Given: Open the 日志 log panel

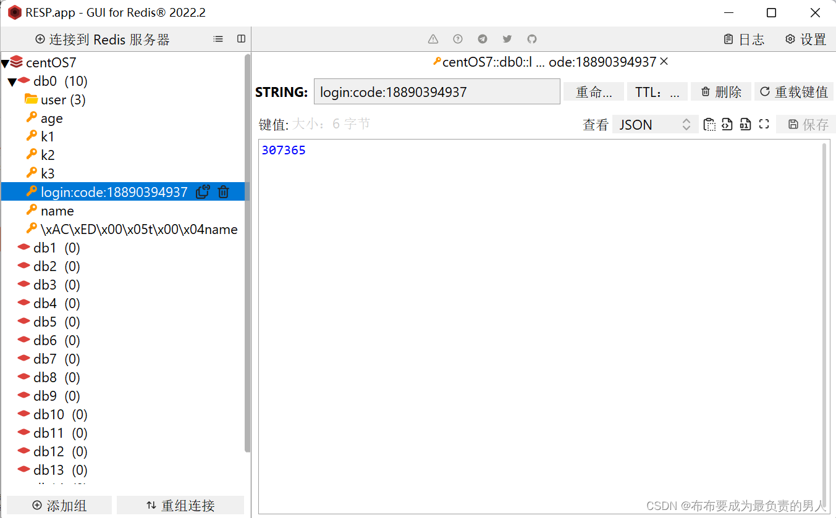Looking at the screenshot, I should 744,40.
